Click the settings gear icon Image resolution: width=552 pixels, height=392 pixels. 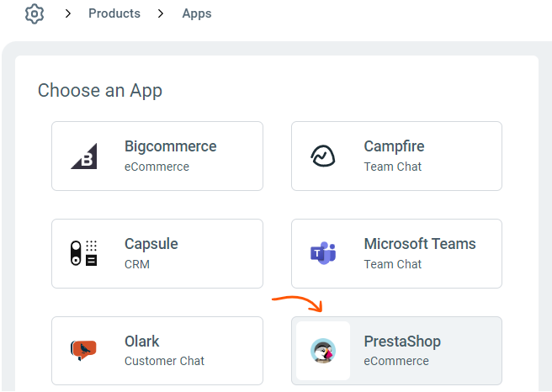[34, 14]
